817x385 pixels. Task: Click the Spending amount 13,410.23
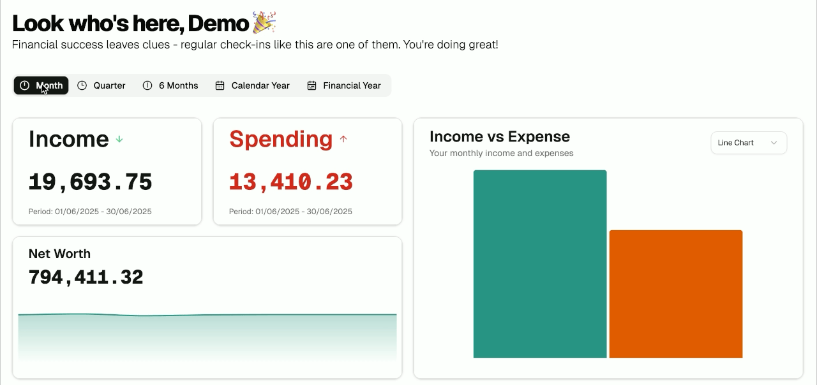[291, 182]
